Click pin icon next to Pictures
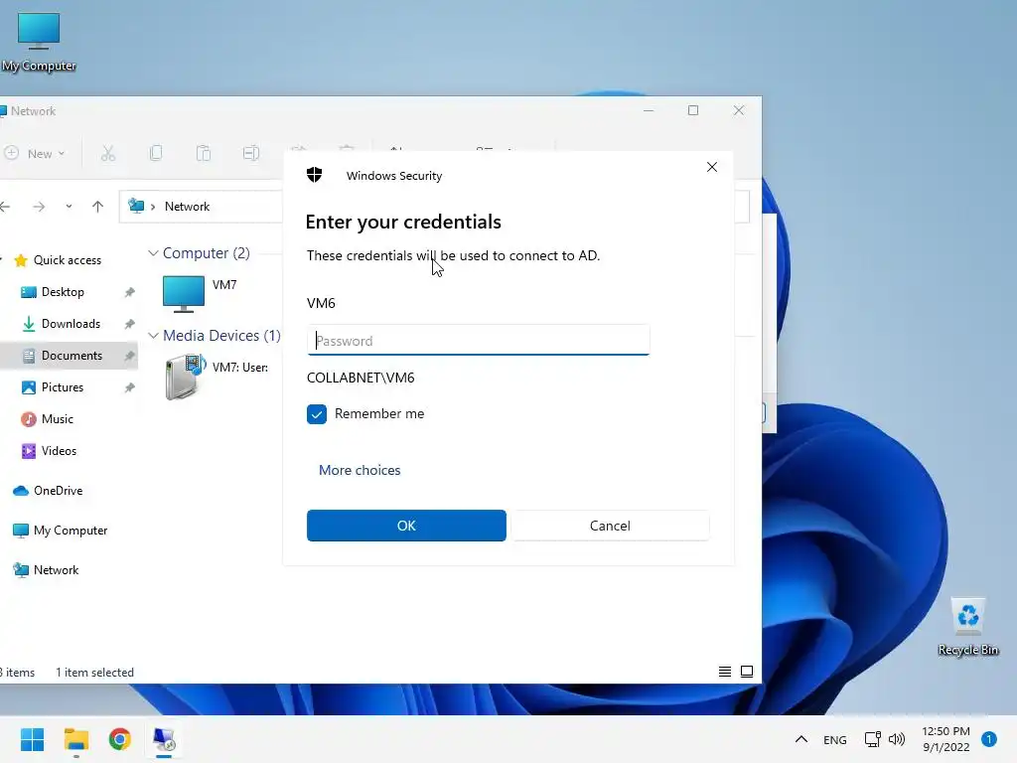This screenshot has height=763, width=1017. click(130, 387)
